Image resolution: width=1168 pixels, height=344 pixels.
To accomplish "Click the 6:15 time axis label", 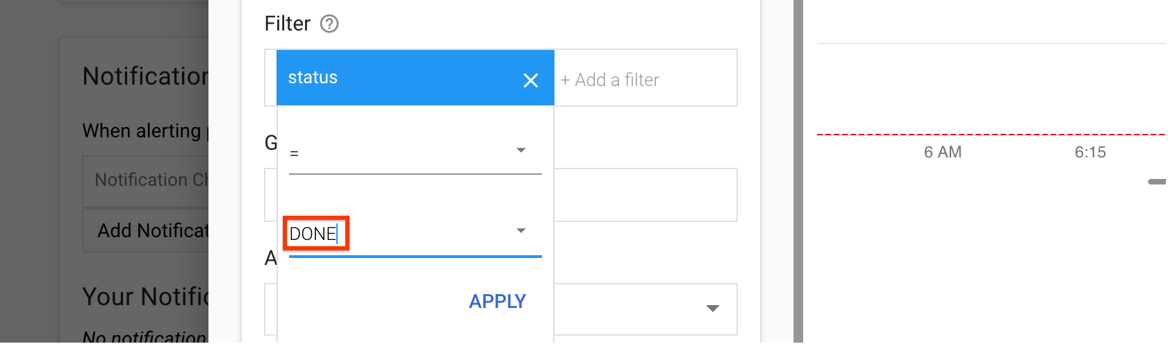I will [x=1090, y=153].
